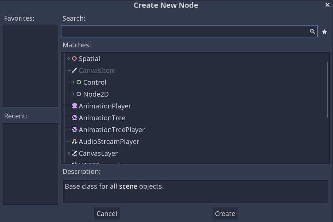Expand the Control branch

[x=73, y=82]
